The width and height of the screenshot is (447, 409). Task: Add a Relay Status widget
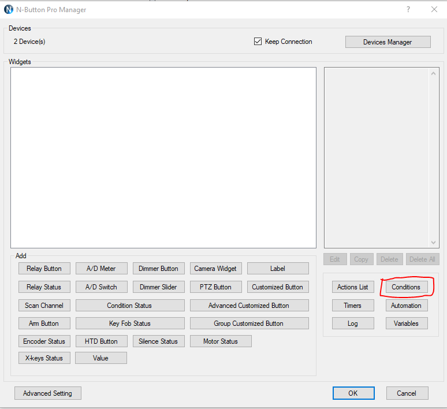tap(44, 287)
